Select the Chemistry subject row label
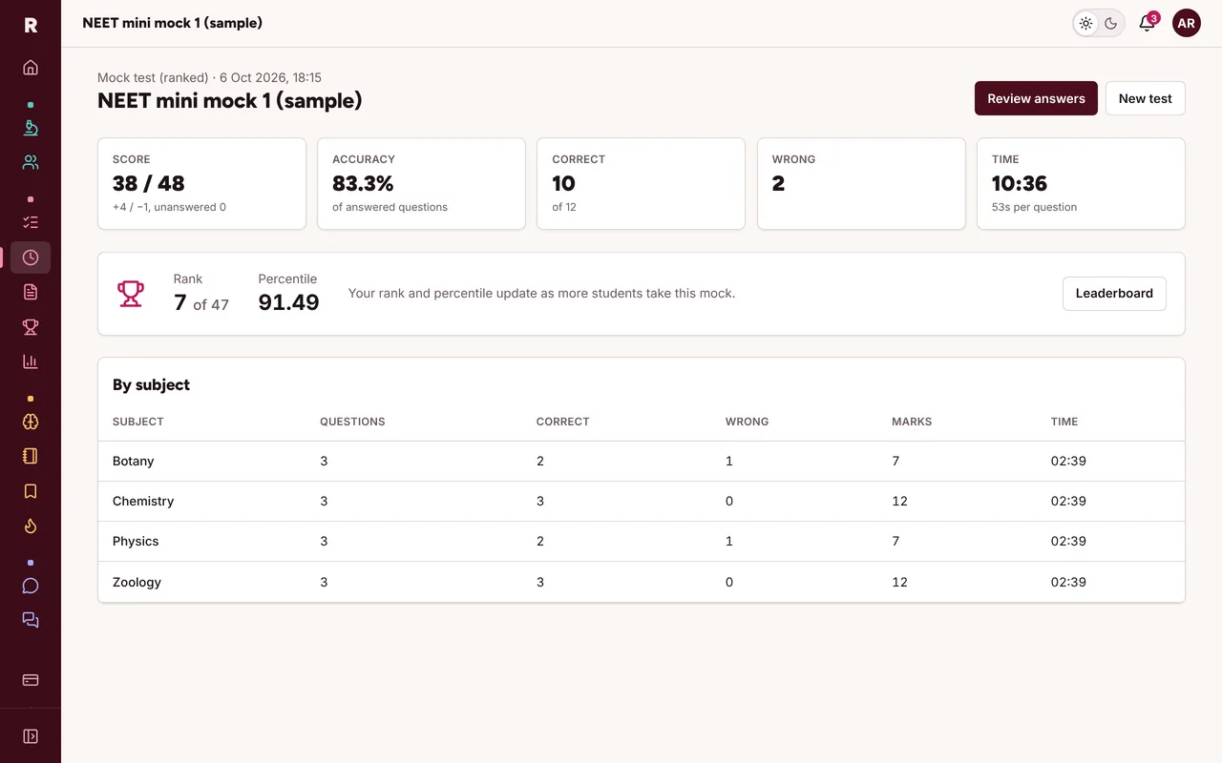 click(x=143, y=501)
